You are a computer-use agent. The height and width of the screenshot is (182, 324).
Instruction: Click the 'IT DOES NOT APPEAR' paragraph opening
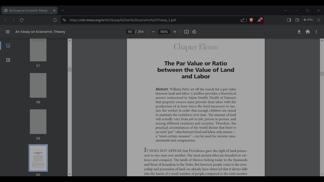(163, 150)
